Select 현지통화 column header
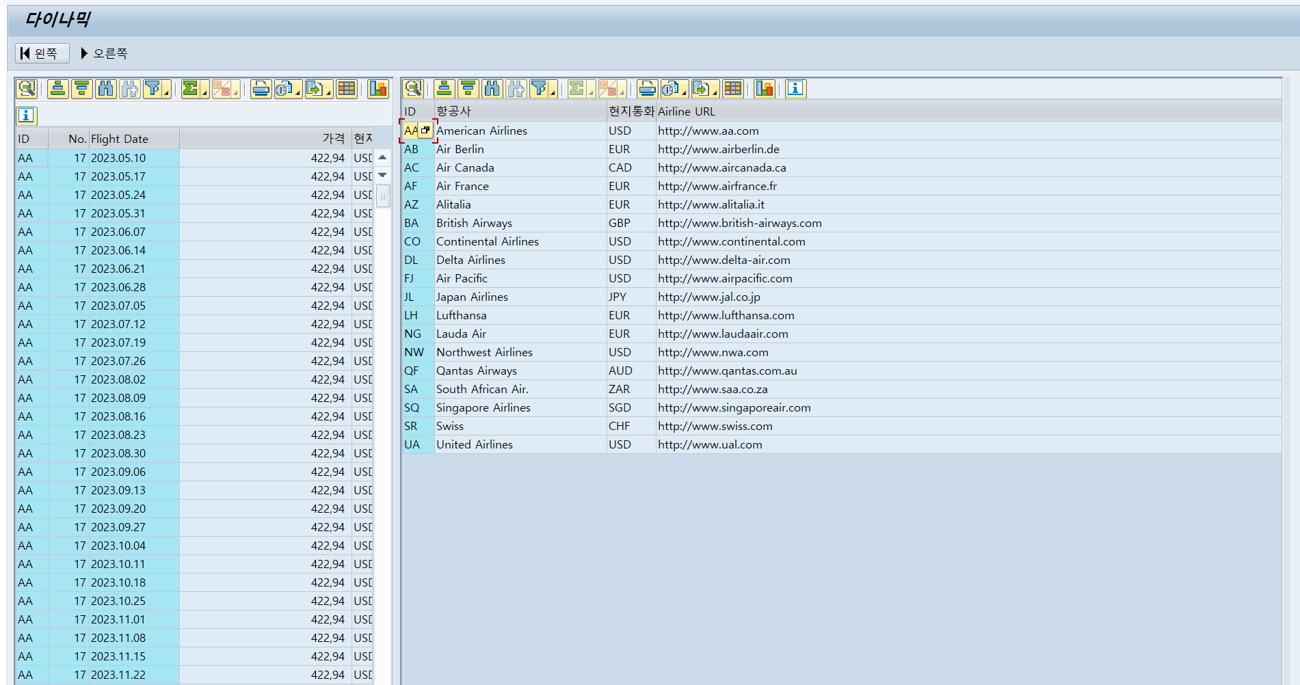The height and width of the screenshot is (685, 1300). pyautogui.click(x=631, y=111)
